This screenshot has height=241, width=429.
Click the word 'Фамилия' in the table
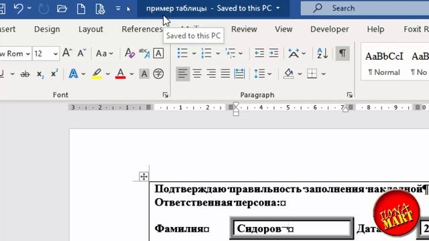pos(179,228)
